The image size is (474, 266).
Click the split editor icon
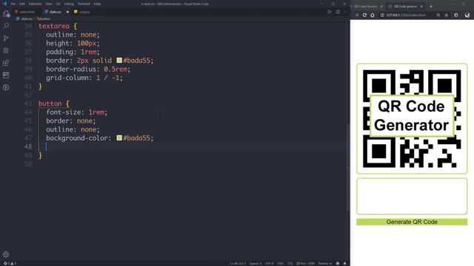[x=338, y=12]
